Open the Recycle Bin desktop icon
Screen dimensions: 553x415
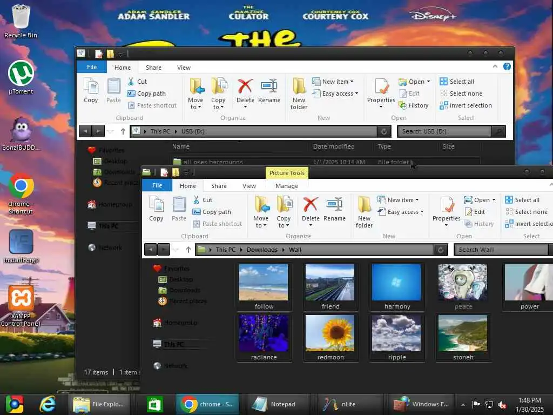[x=21, y=21]
